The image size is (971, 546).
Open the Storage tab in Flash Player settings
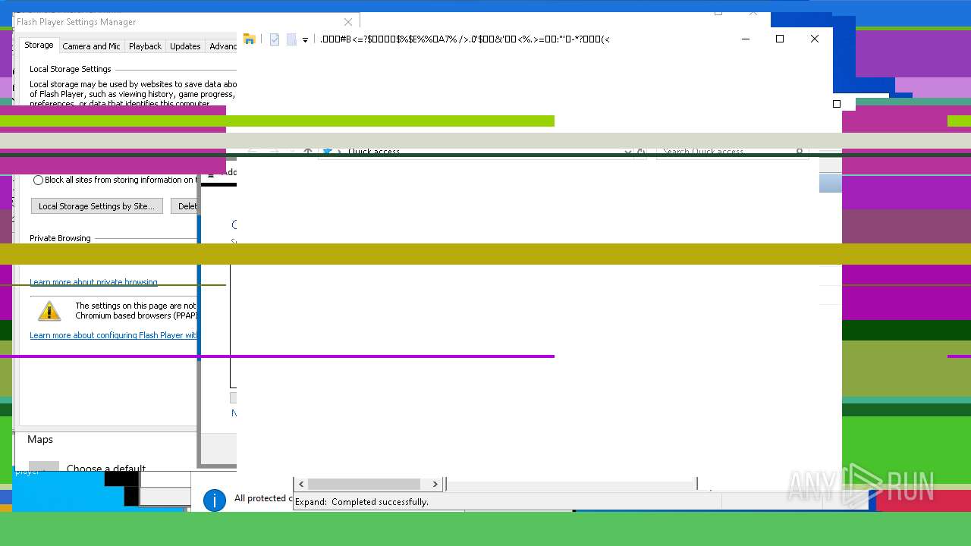(x=39, y=45)
